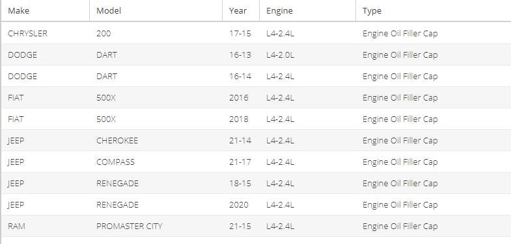Image resolution: width=511 pixels, height=244 pixels.
Task: Click the 200 model cell
Action: pyautogui.click(x=104, y=33)
